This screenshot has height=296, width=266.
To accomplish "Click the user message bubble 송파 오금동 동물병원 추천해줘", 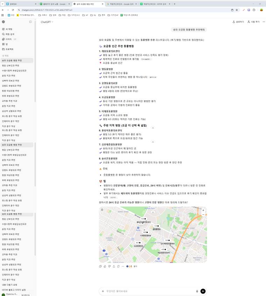I will click(x=189, y=30).
